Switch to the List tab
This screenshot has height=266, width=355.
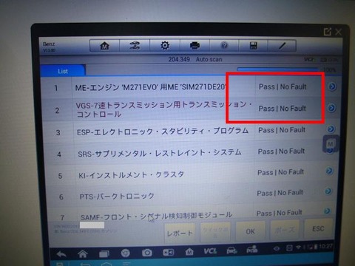(63, 71)
